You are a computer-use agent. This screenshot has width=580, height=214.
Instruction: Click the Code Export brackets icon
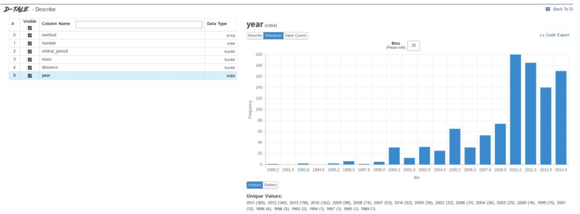pyautogui.click(x=542, y=35)
